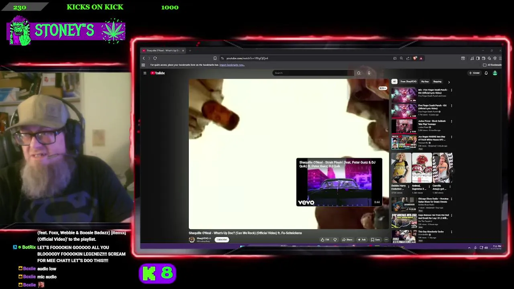Screen dimensions: 514x289
Task: Open Chicago Blues Radio video thumbnail
Action: (404, 204)
